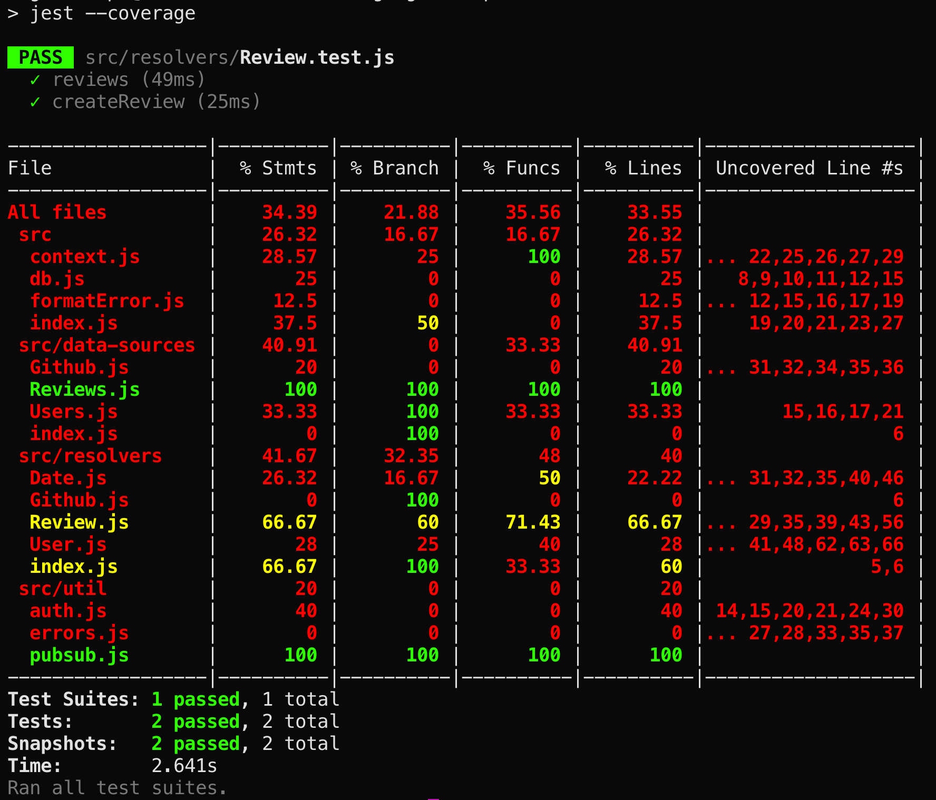Click the Snapshots passed count

click(196, 743)
